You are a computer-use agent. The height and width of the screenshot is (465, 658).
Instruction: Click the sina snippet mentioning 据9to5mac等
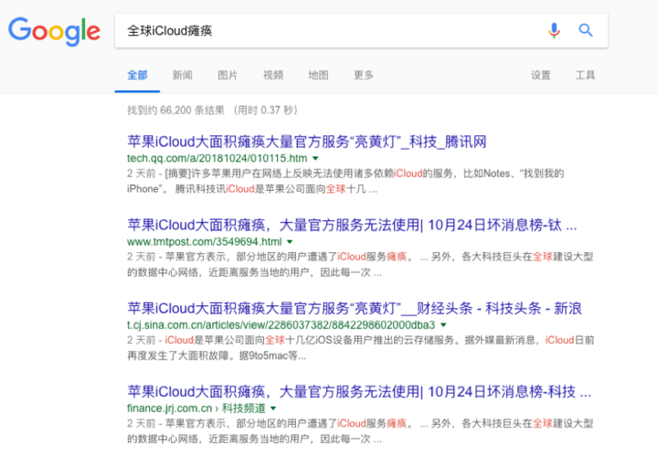(x=361, y=348)
